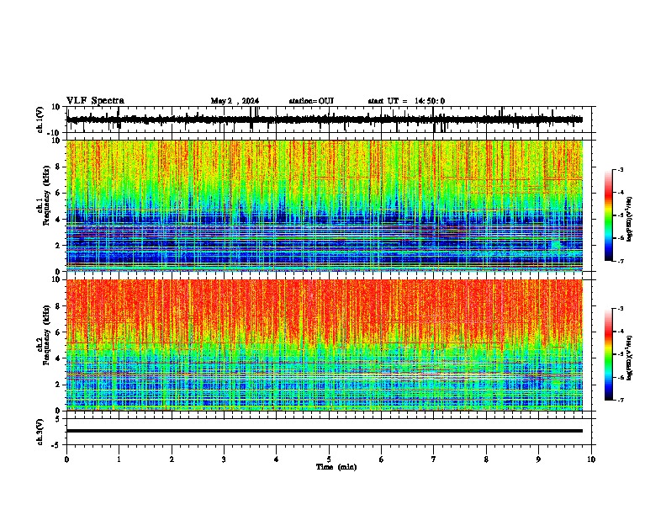Click the '-10' tick on ch.1(V) axis
Image resolution: width=666 pixels, height=515 pixels.
click(55, 133)
